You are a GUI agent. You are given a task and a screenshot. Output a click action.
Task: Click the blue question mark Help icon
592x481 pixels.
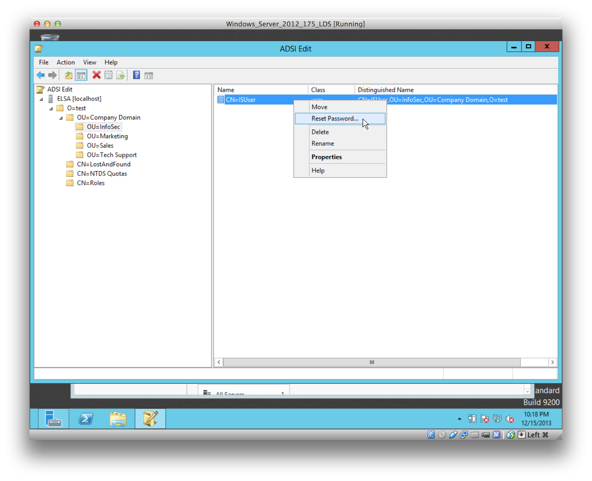pyautogui.click(x=137, y=75)
